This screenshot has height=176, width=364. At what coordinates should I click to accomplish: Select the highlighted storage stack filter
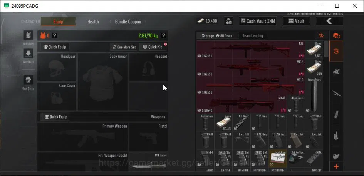tap(336, 51)
